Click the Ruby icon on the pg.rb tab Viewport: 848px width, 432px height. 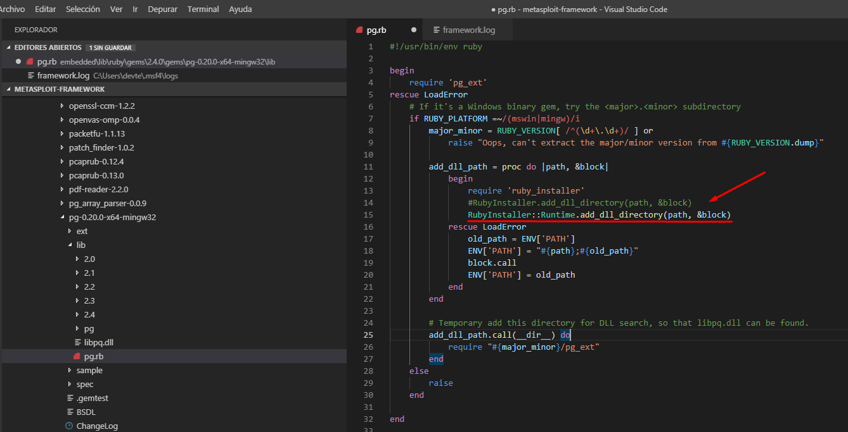(359, 30)
